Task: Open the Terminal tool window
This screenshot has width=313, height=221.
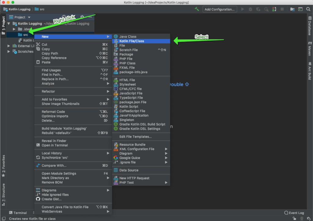Action: (18, 213)
